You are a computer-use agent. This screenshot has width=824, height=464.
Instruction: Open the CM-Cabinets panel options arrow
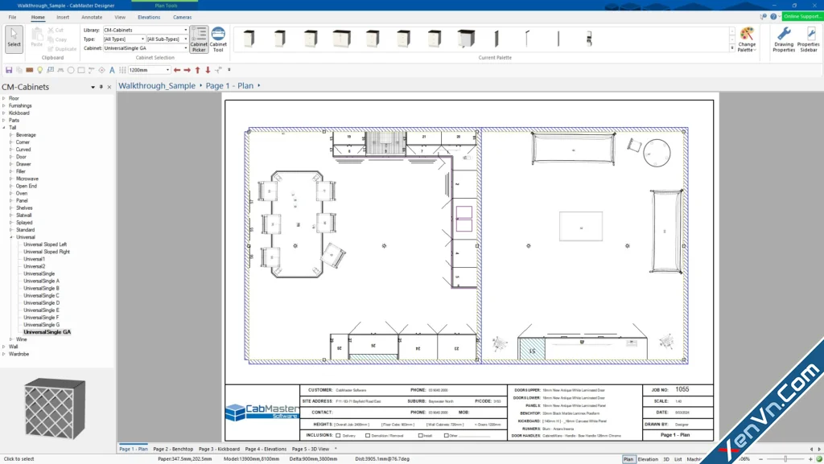click(93, 87)
